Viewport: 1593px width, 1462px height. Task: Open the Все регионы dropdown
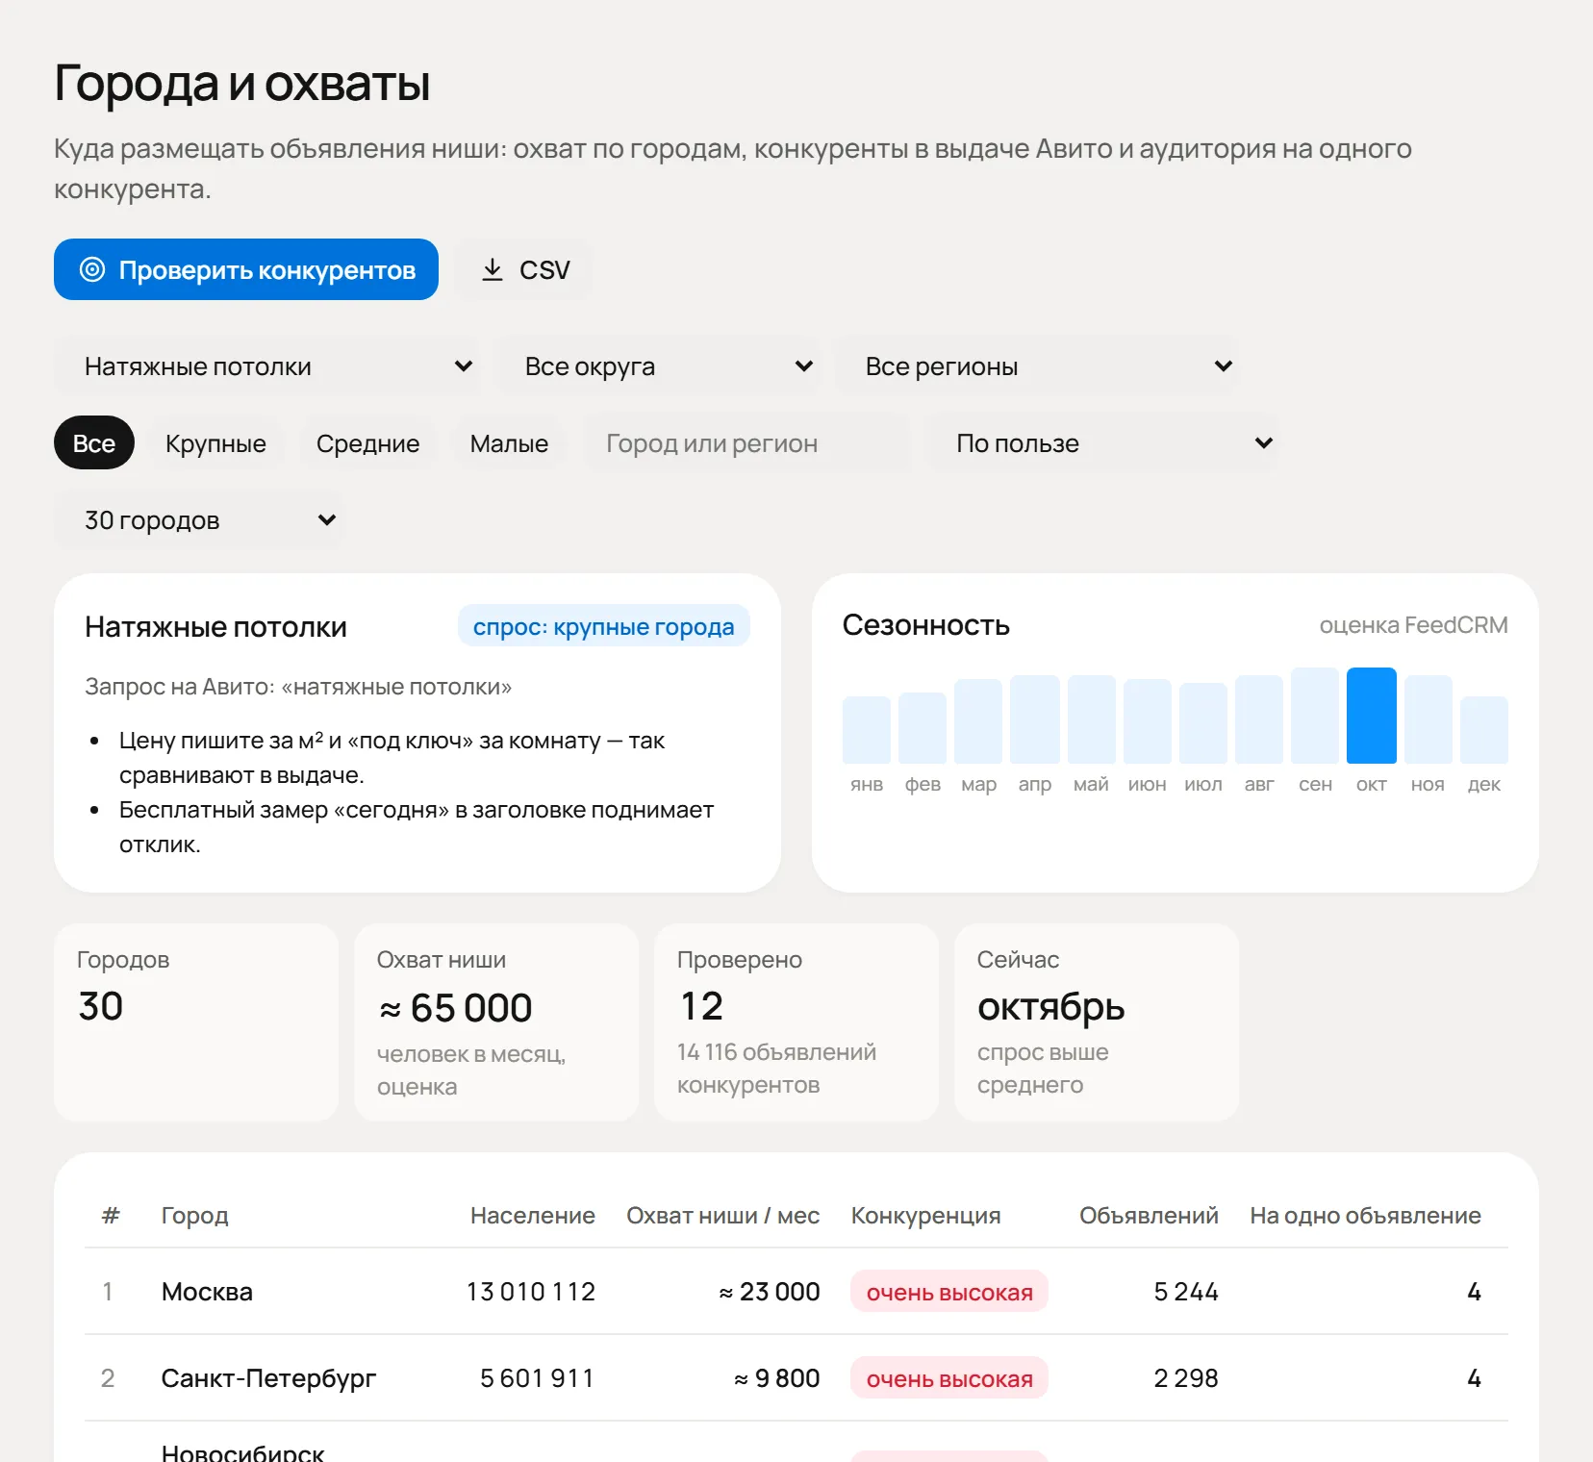click(1037, 365)
